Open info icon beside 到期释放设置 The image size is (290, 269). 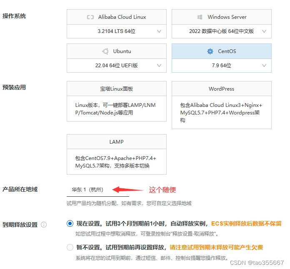(44, 225)
